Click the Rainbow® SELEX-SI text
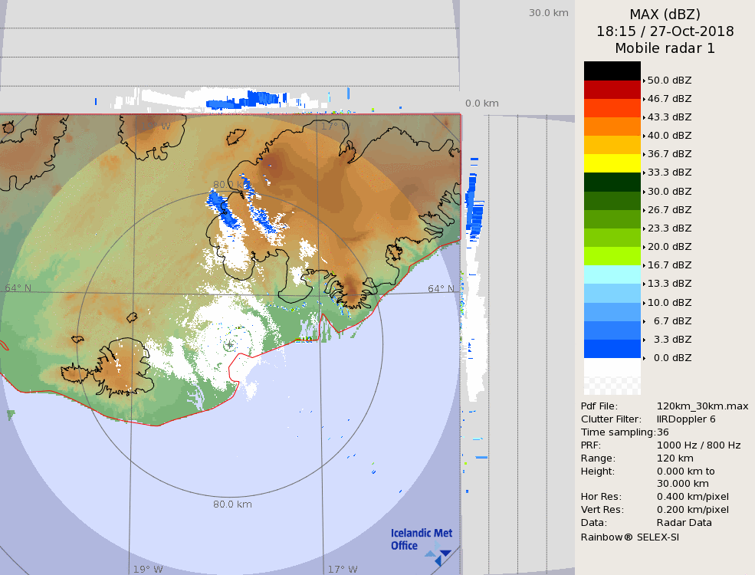This screenshot has height=575, width=755. (x=629, y=537)
